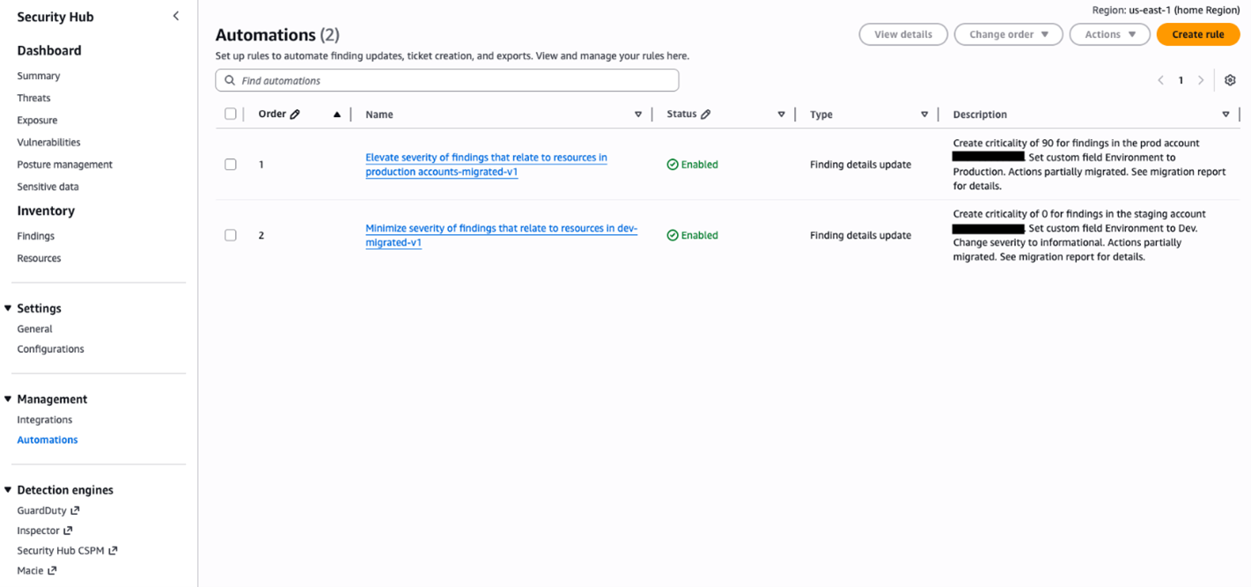This screenshot has height=587, width=1251.
Task: Open the Type column filter dropdown
Action: tap(924, 114)
